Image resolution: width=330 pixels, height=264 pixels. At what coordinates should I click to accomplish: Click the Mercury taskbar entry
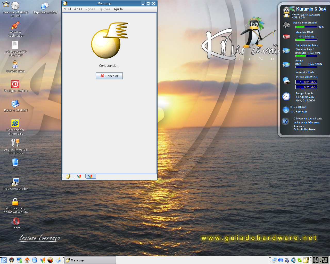(x=90, y=260)
